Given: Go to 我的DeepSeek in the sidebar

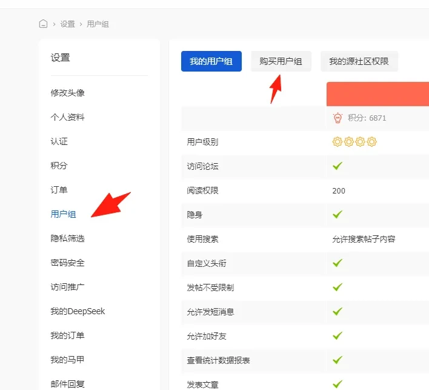Looking at the screenshot, I should tap(78, 311).
